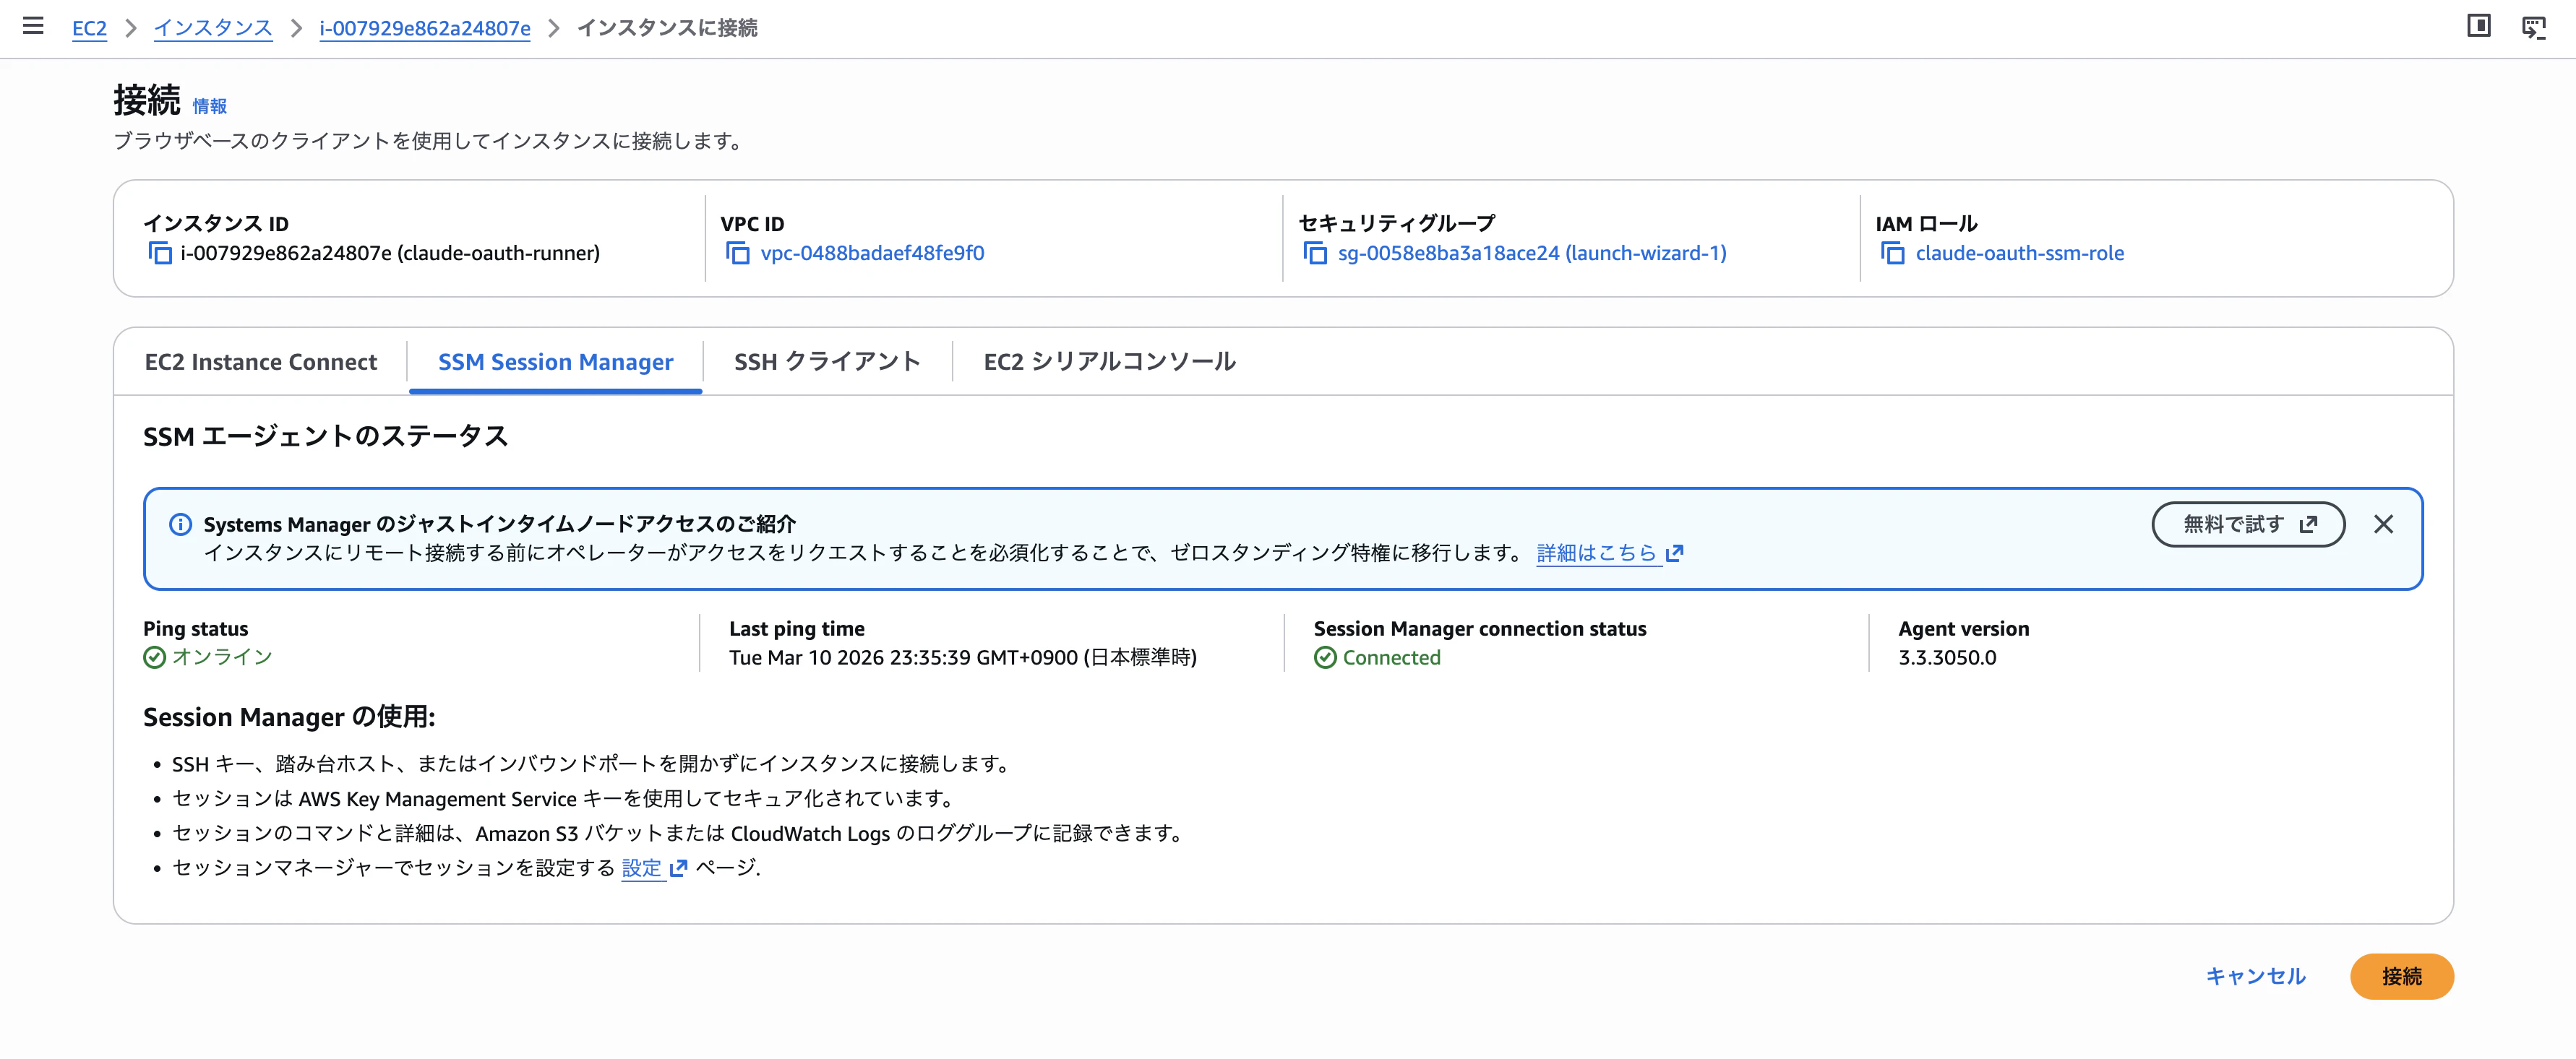The width and height of the screenshot is (2576, 1059).
Task: Copy the instance ID i-007929e862a24807e
Action: (x=161, y=254)
